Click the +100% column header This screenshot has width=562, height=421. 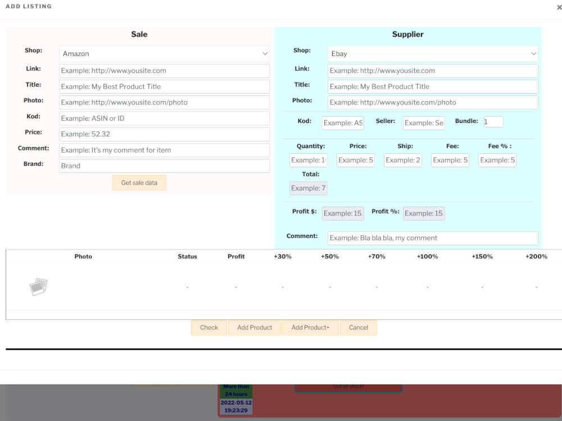[428, 257]
